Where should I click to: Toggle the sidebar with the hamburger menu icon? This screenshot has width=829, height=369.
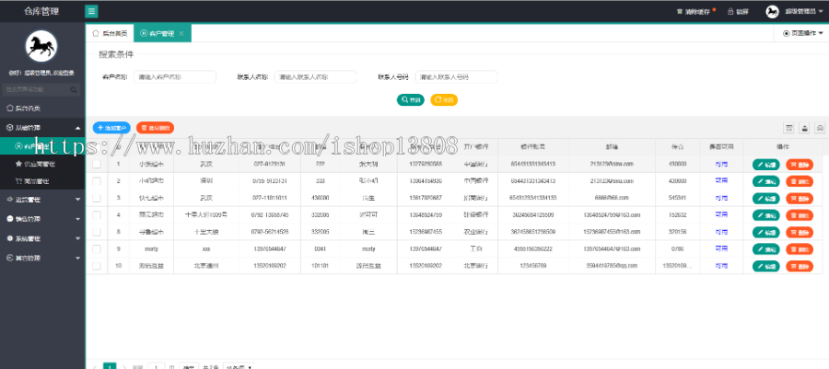[x=91, y=11]
